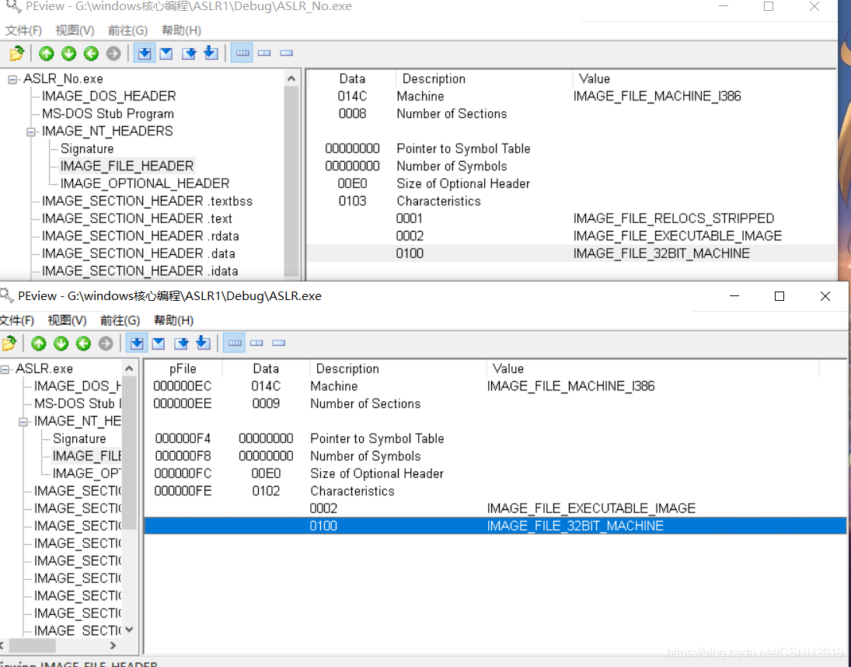851x667 pixels.
Task: Click green back arrow in ASLR_No.exe toolbar
Action: pyautogui.click(x=91, y=53)
